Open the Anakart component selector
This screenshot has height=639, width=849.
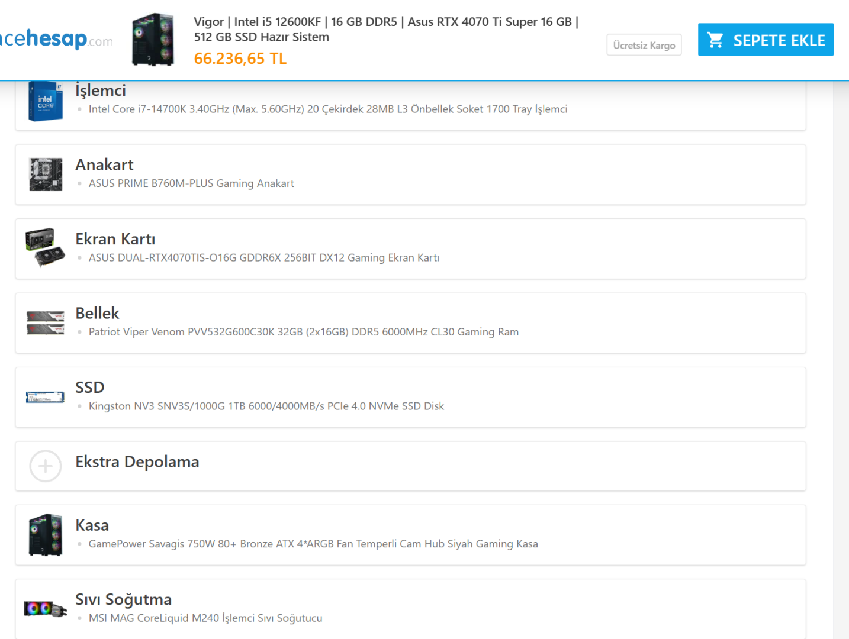pyautogui.click(x=104, y=165)
